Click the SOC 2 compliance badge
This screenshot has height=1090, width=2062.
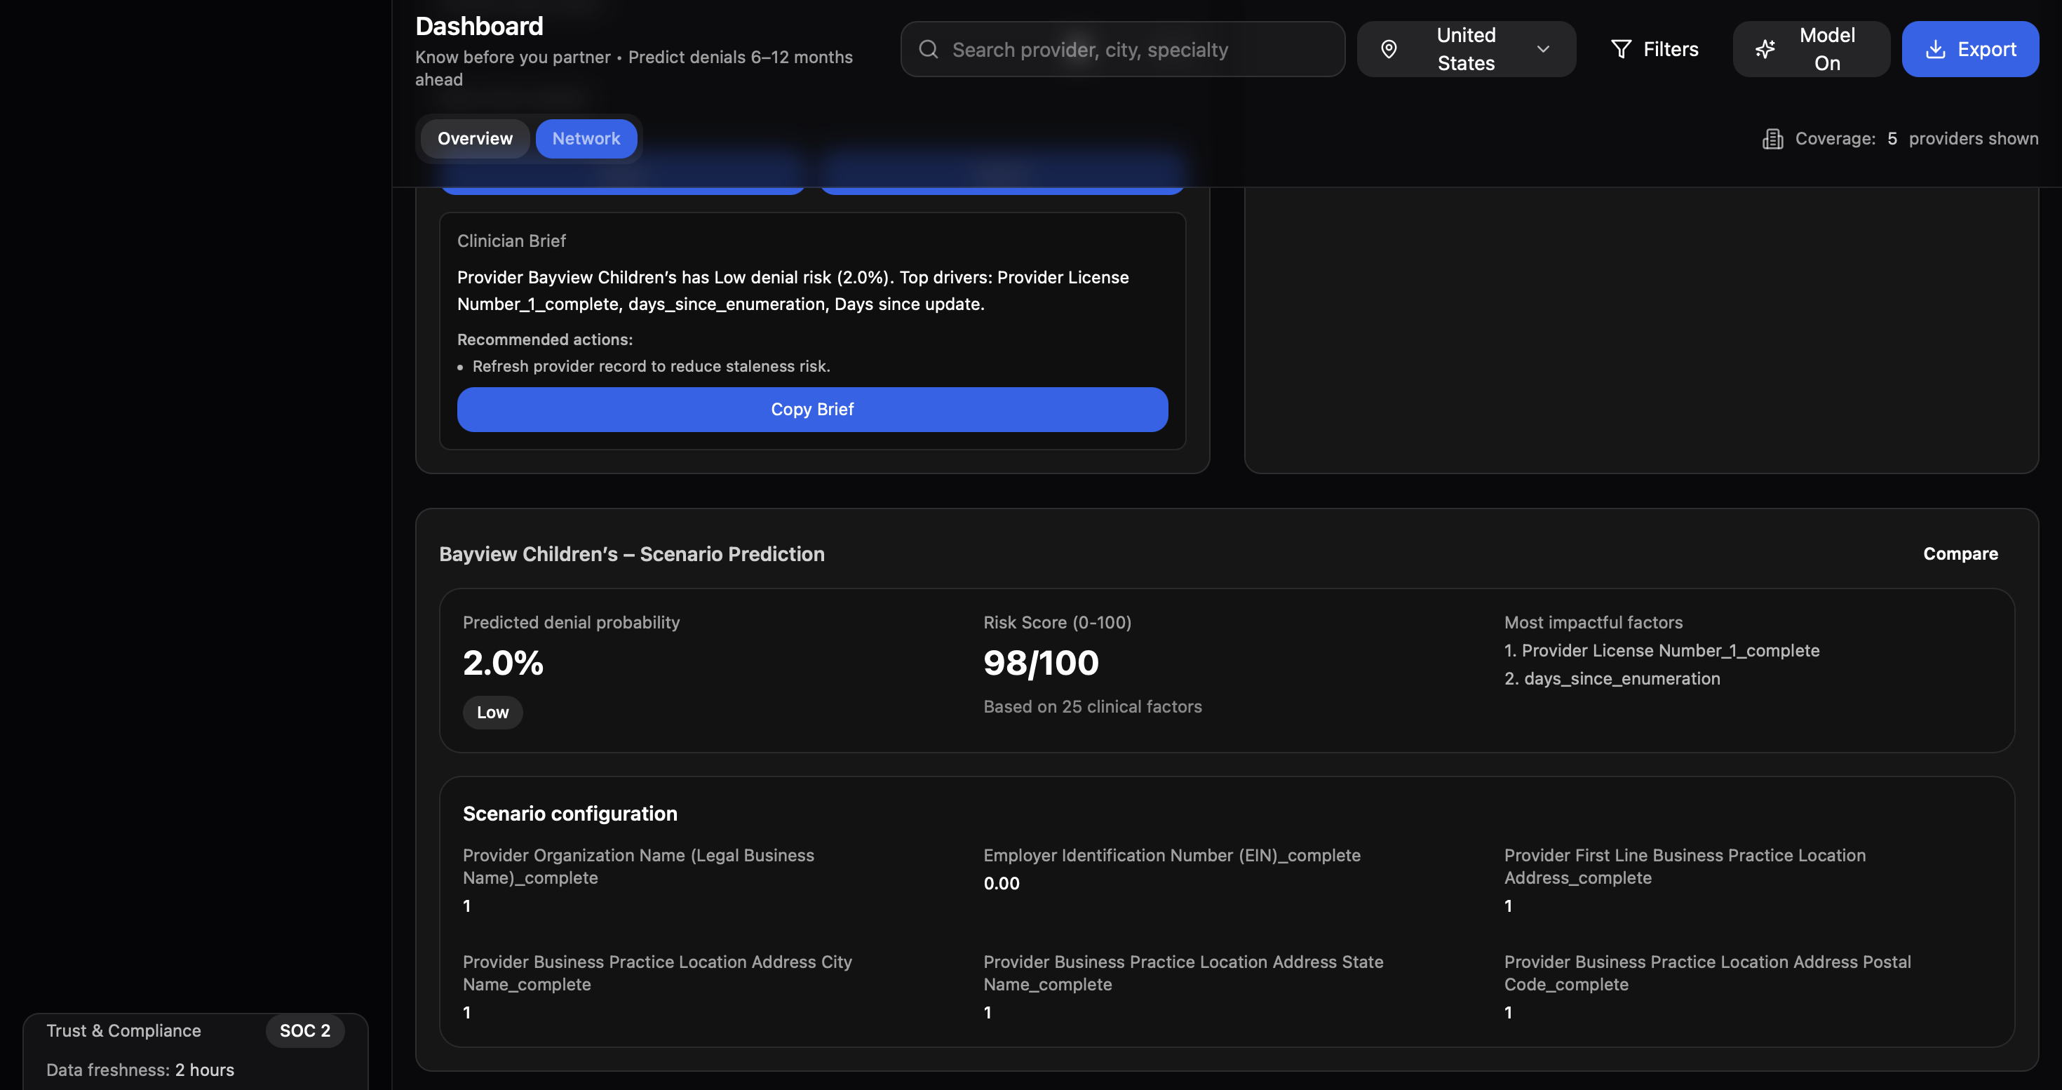click(x=304, y=1031)
